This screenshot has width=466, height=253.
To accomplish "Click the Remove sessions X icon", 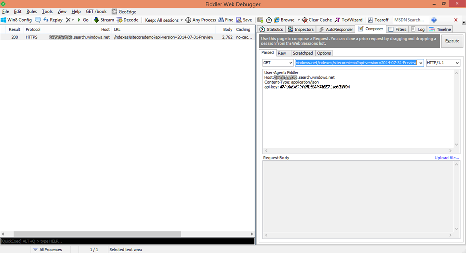I will pos(68,20).
